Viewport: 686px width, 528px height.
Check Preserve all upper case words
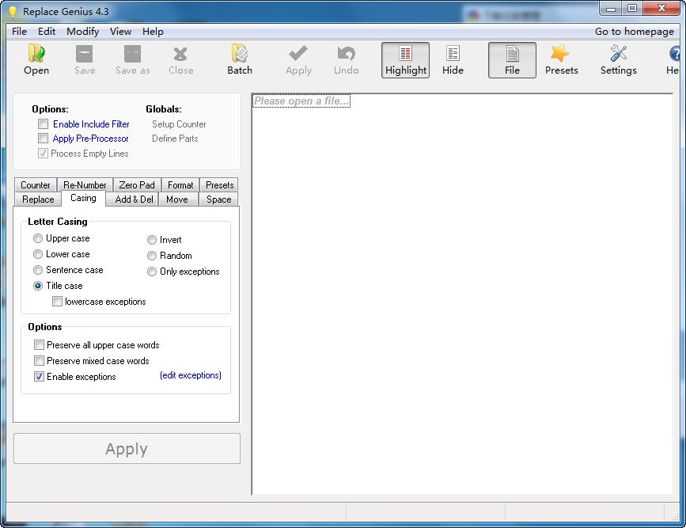click(x=40, y=345)
